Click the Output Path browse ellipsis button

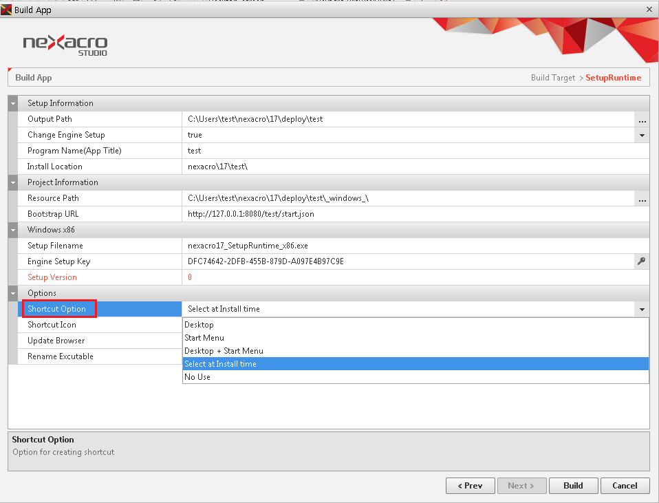click(x=642, y=120)
